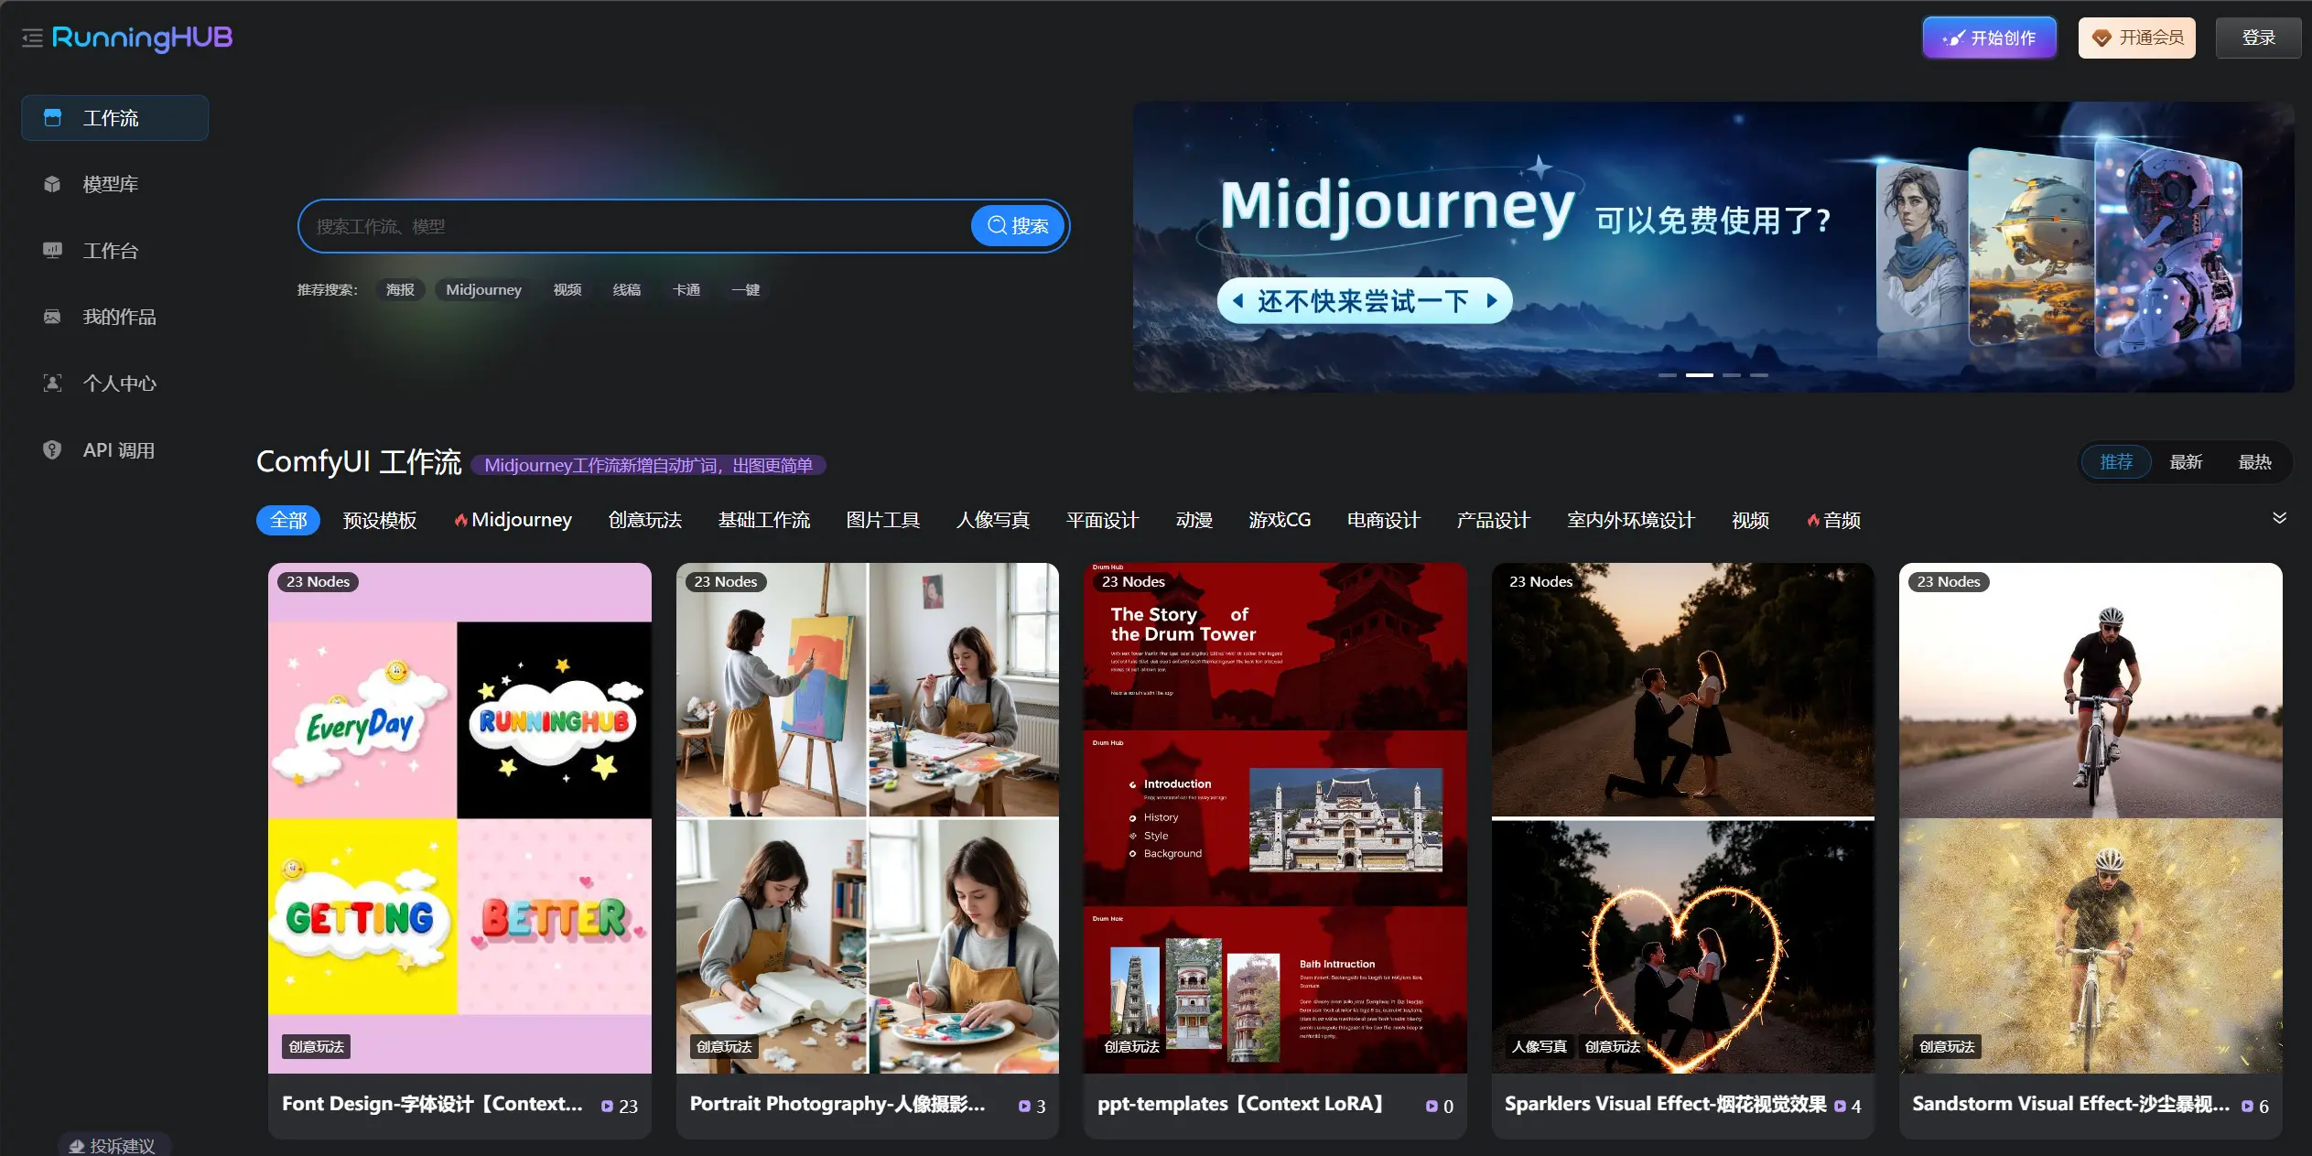The height and width of the screenshot is (1156, 2312).
Task: Click the banner's left arrow
Action: (1237, 300)
